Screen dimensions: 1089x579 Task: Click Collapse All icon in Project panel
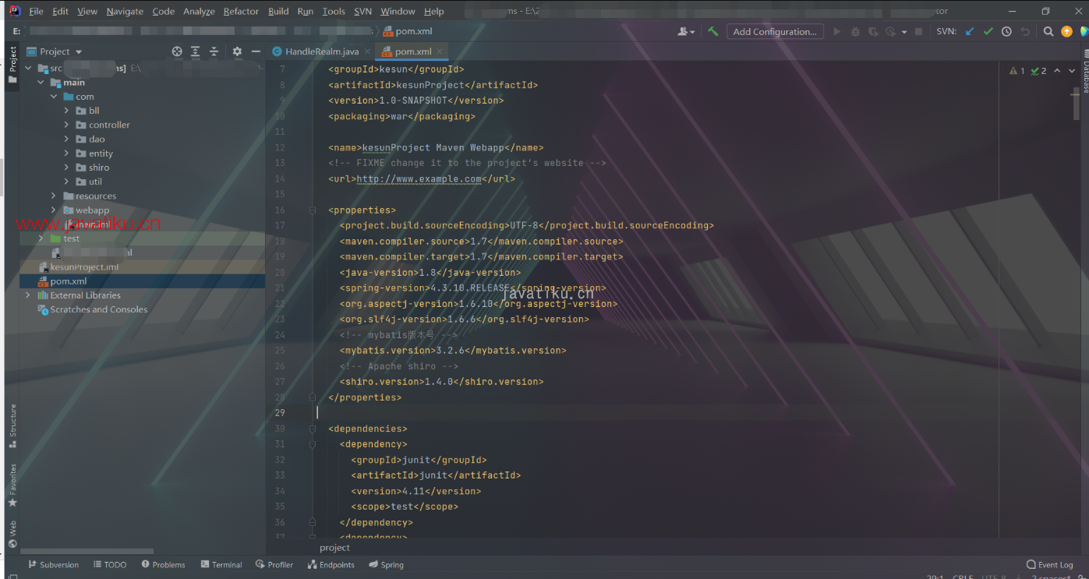tap(214, 51)
